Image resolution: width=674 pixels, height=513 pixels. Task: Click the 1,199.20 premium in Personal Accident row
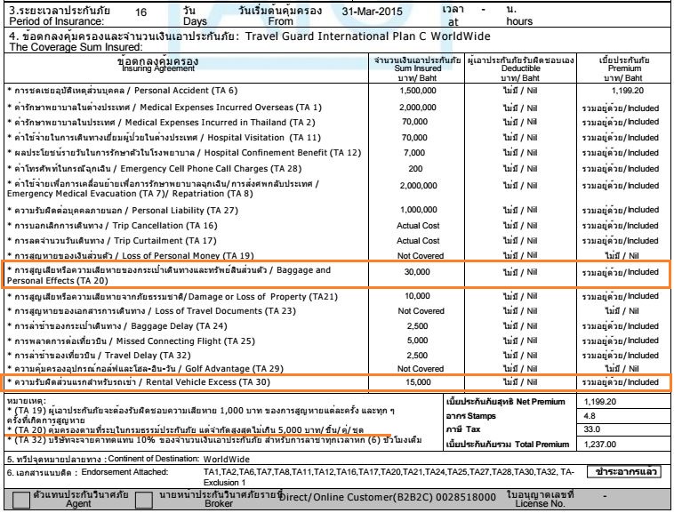coord(627,91)
